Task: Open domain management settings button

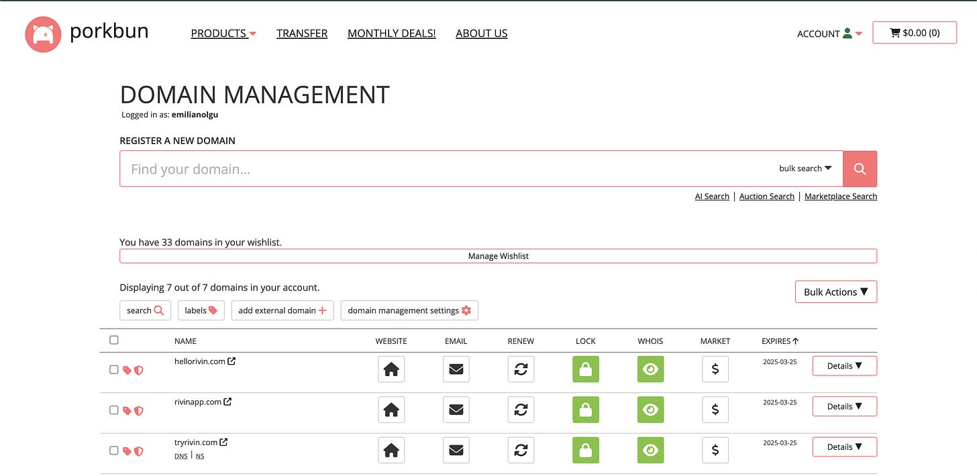Action: 409,310
